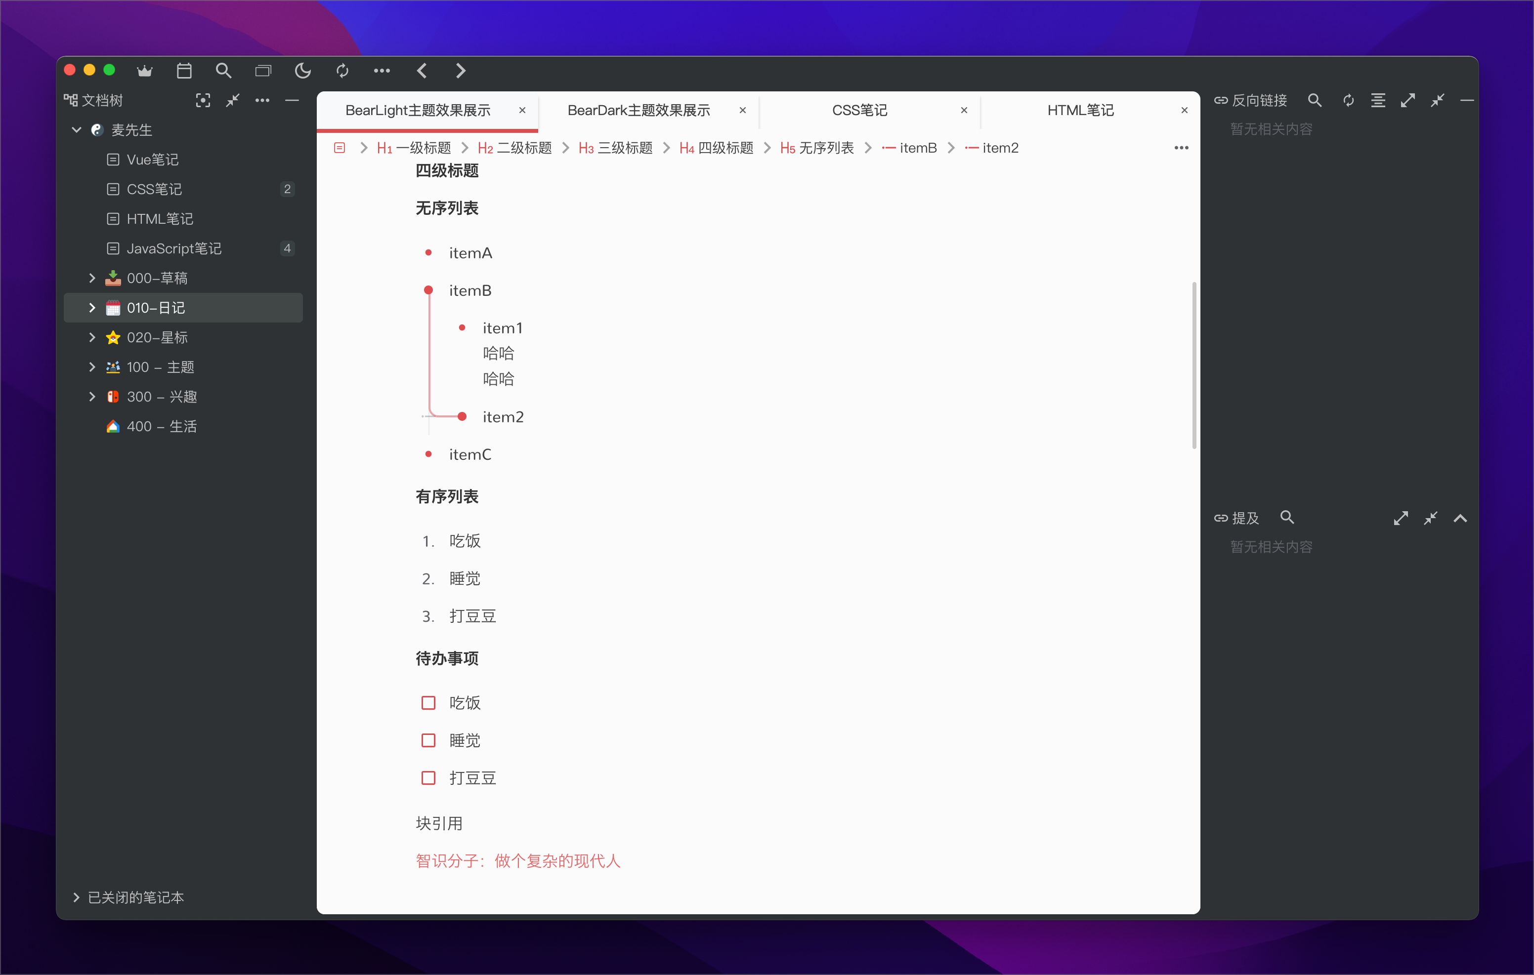Search within the mentions panel
The width and height of the screenshot is (1534, 975).
[x=1287, y=518]
